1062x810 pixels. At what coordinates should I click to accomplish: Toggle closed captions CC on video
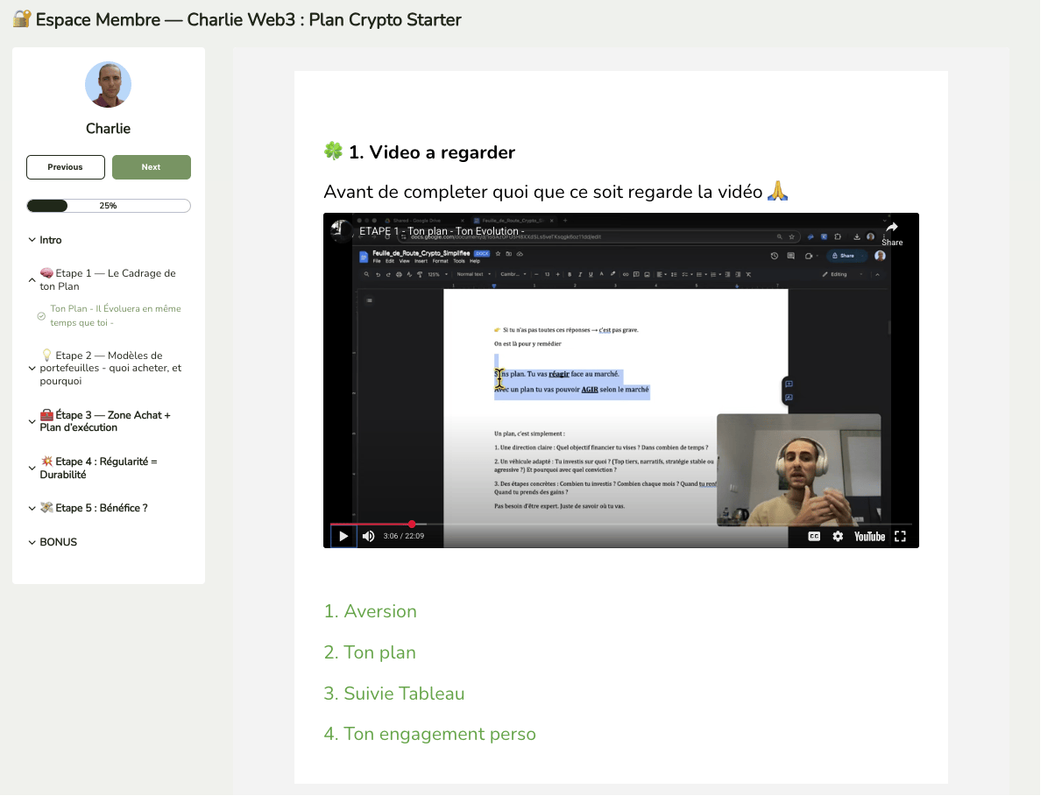[814, 536]
